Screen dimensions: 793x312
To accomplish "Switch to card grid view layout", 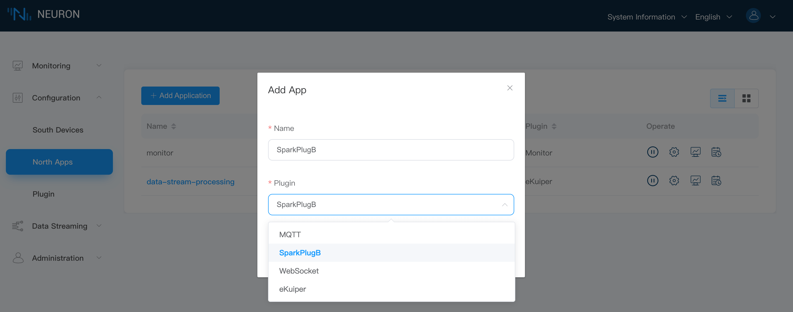I will [746, 98].
